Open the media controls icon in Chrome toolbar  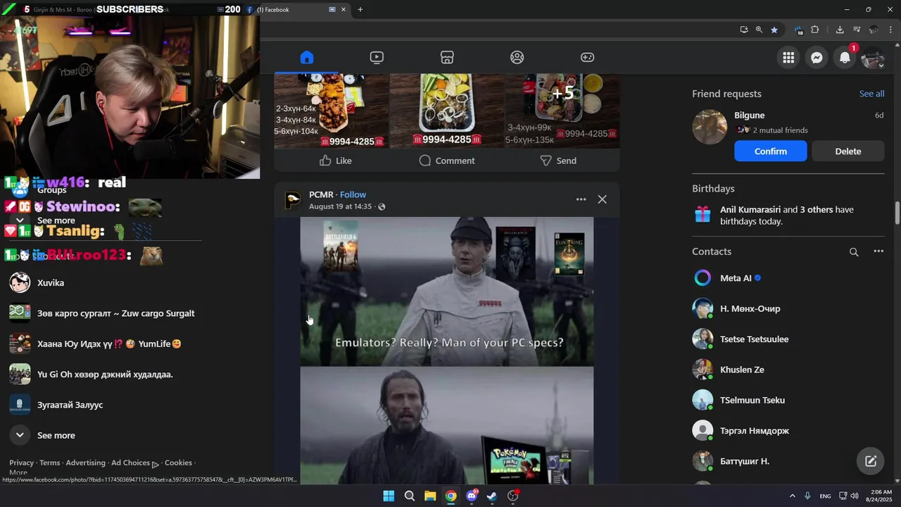[x=857, y=30]
